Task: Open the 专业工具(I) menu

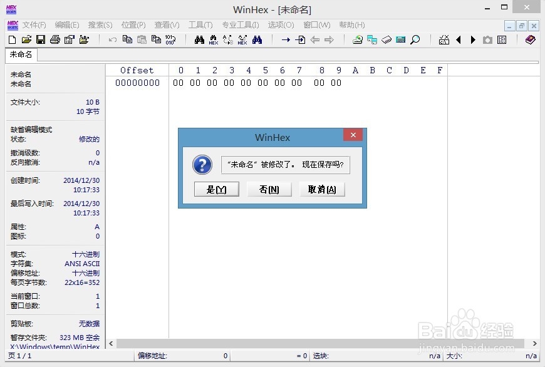Action: [241, 25]
